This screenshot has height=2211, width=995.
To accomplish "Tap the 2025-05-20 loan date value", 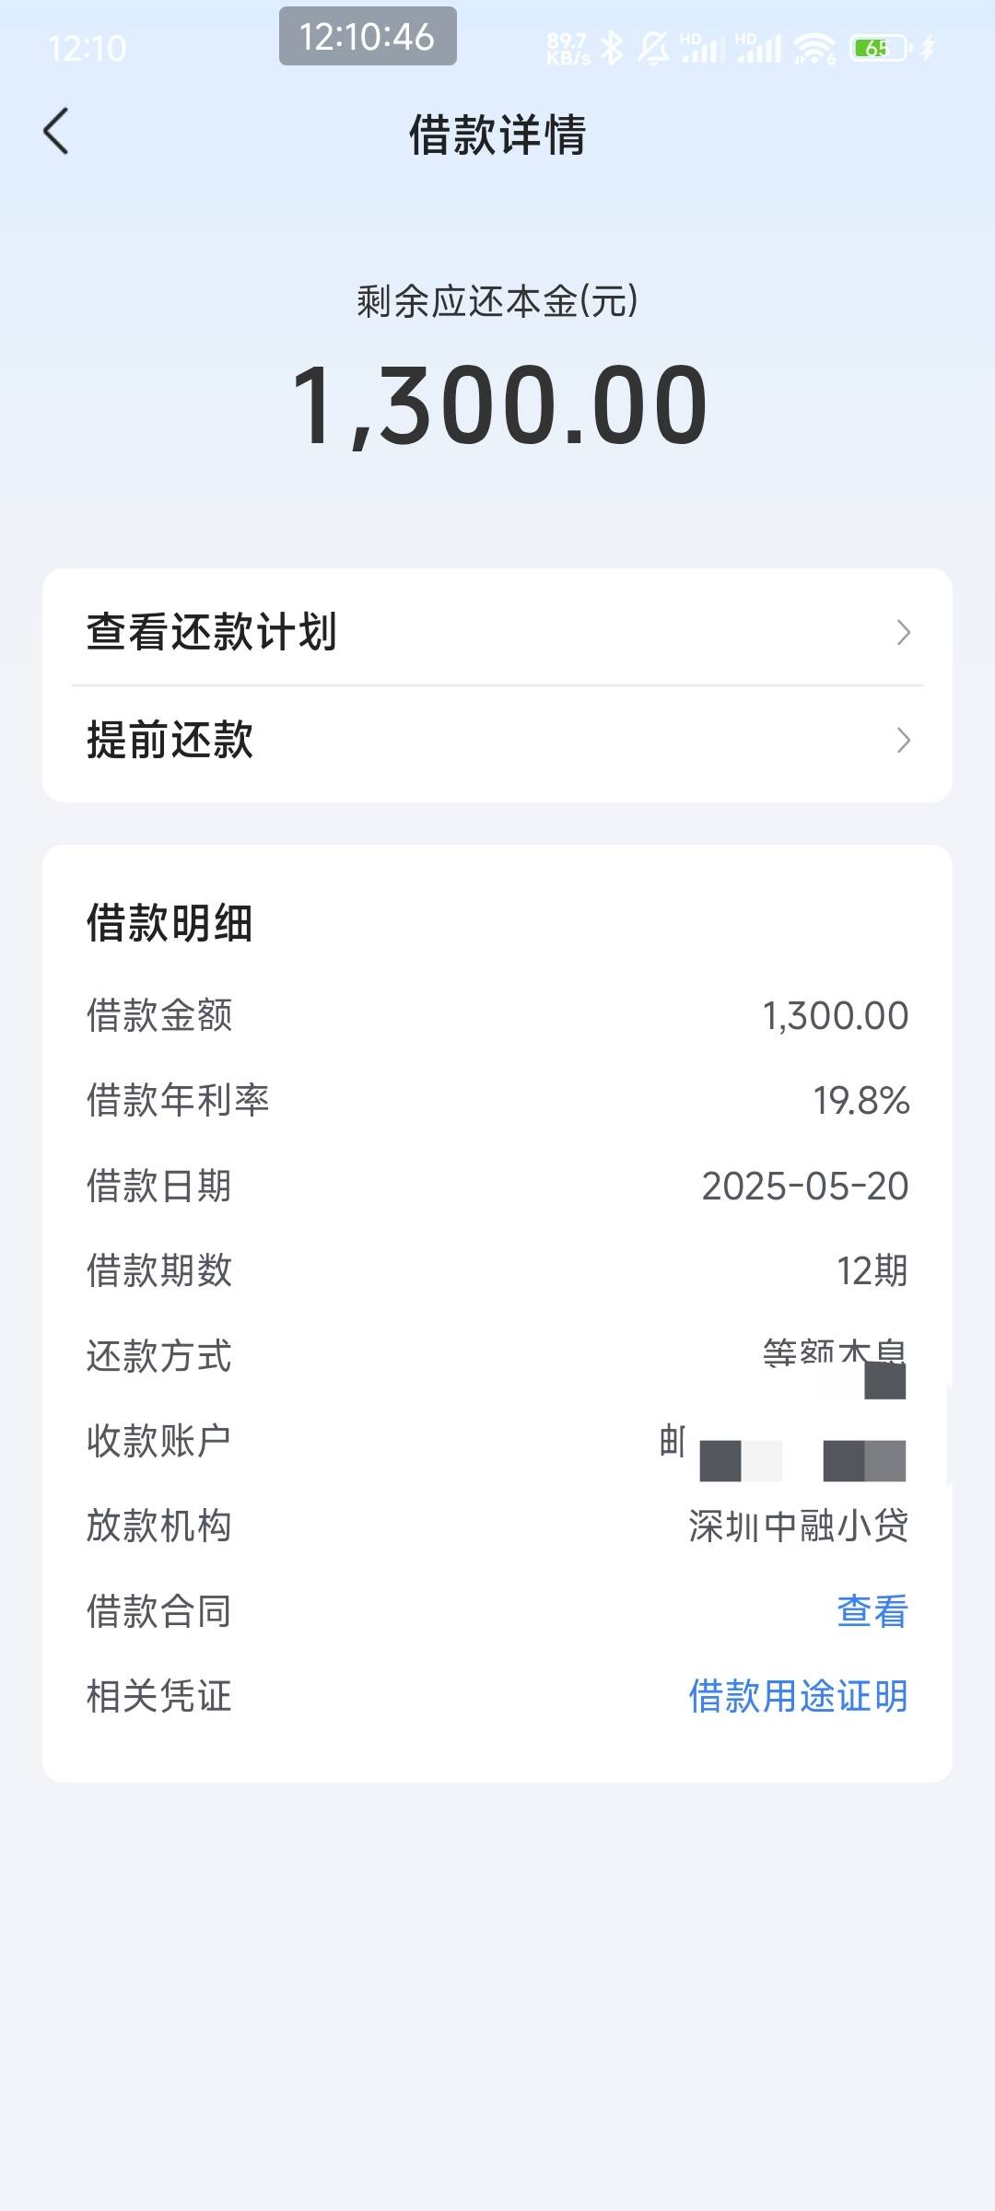I will click(x=805, y=1187).
